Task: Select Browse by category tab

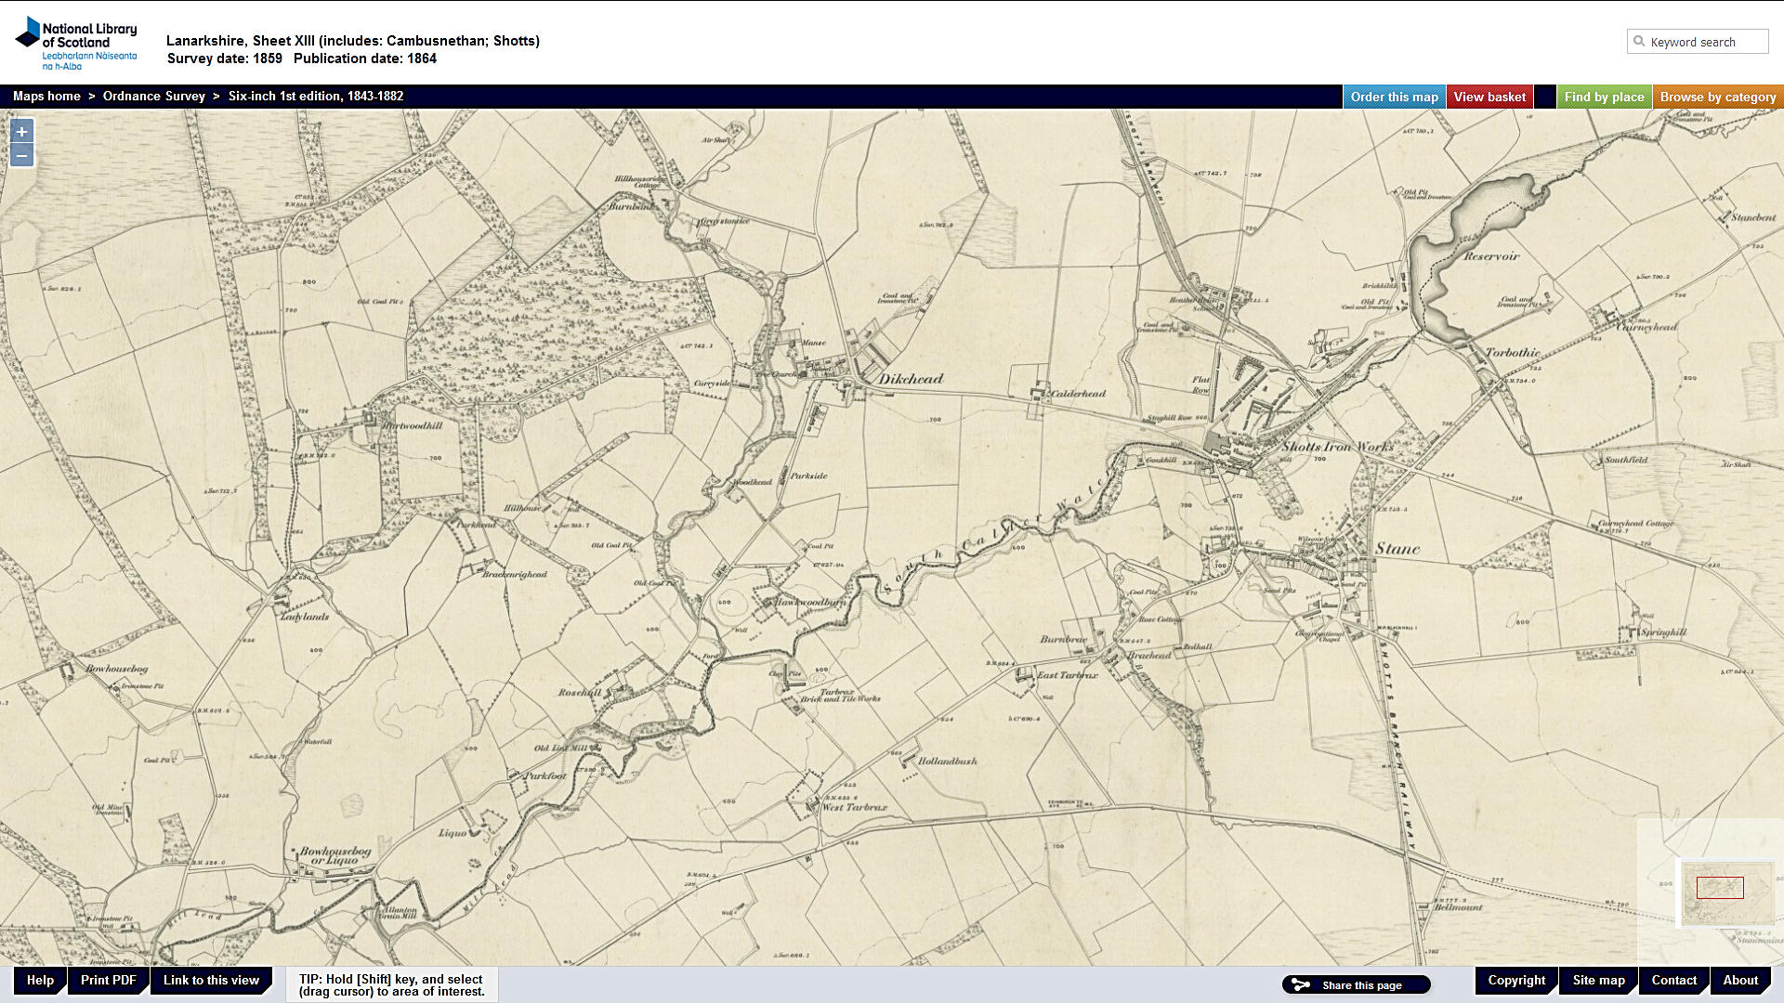Action: pos(1717,97)
